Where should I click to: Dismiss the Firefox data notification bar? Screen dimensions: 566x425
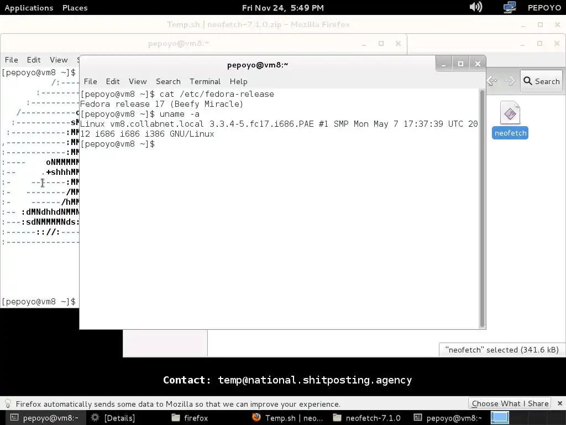559,403
